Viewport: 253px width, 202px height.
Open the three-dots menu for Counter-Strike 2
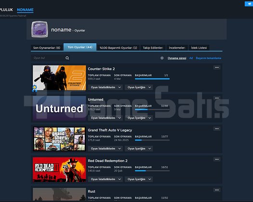[217, 67]
